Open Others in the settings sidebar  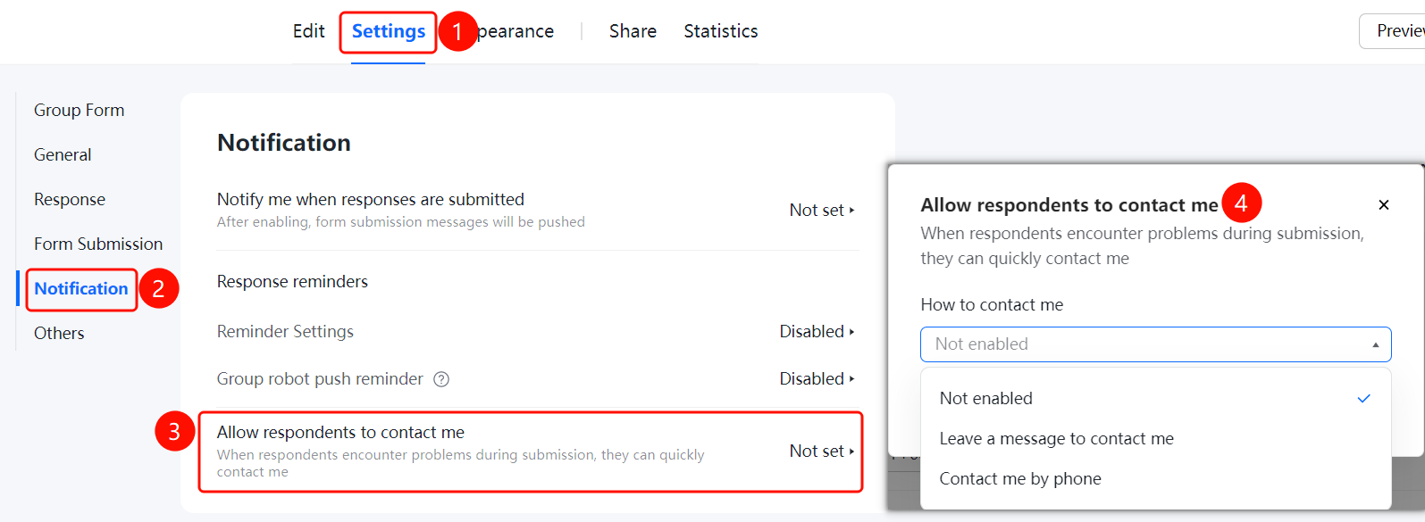tap(59, 334)
